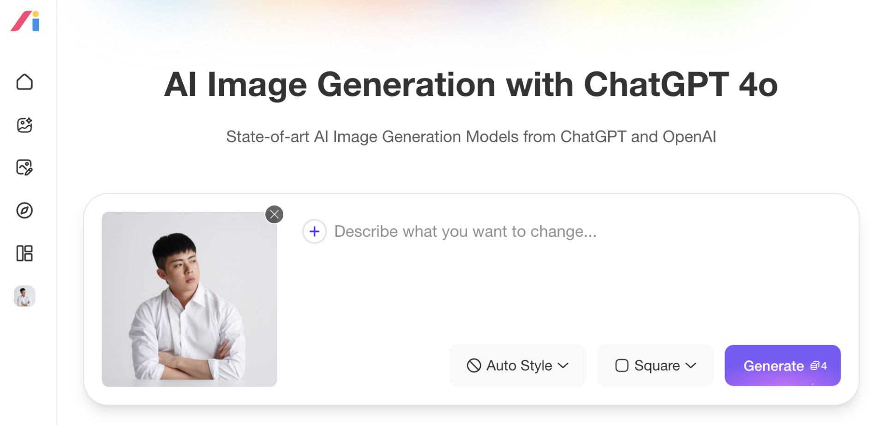Open the AI image generator sidebar icon
The width and height of the screenshot is (873, 425).
[24, 125]
